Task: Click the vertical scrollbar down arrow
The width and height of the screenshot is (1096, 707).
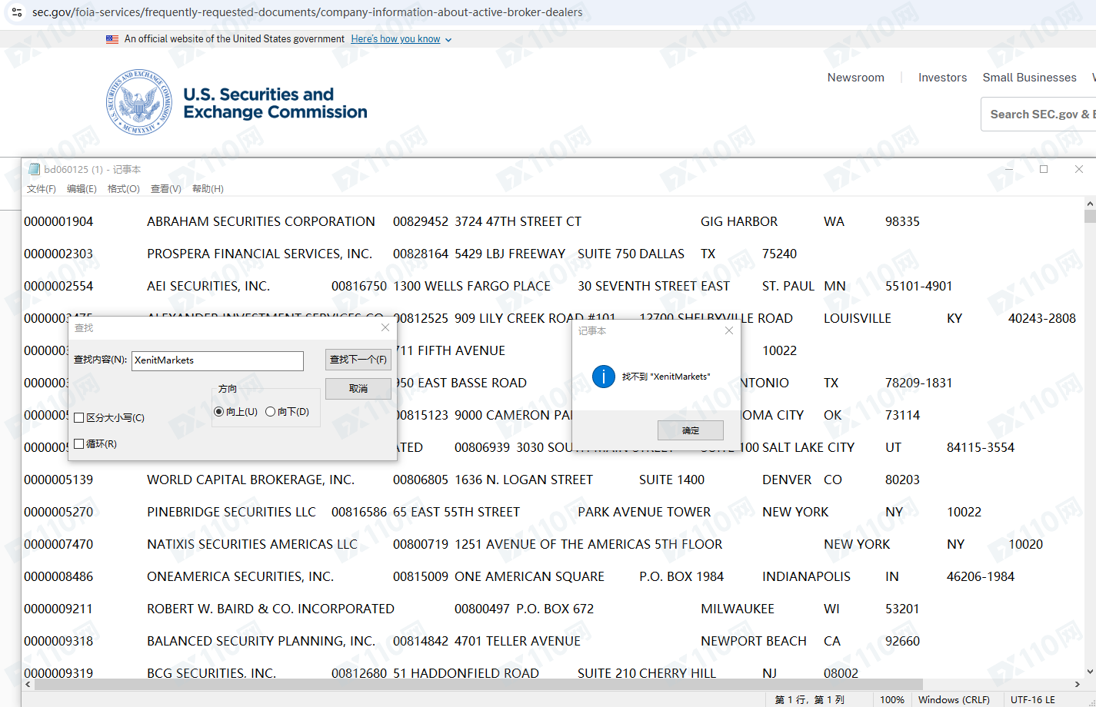Action: coord(1089,672)
